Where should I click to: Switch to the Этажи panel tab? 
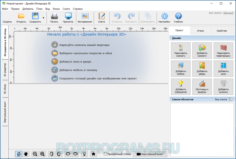tap(201, 31)
